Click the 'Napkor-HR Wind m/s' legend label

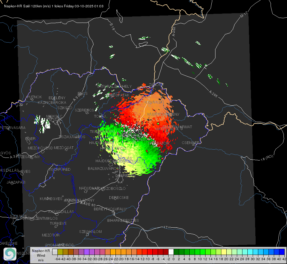[41, 255]
